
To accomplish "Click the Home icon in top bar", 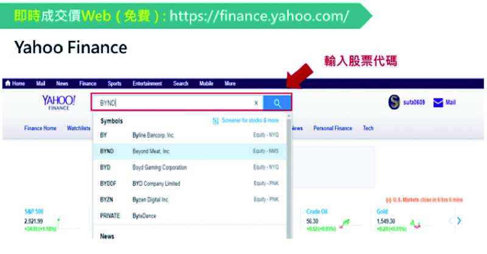I will tap(8, 83).
